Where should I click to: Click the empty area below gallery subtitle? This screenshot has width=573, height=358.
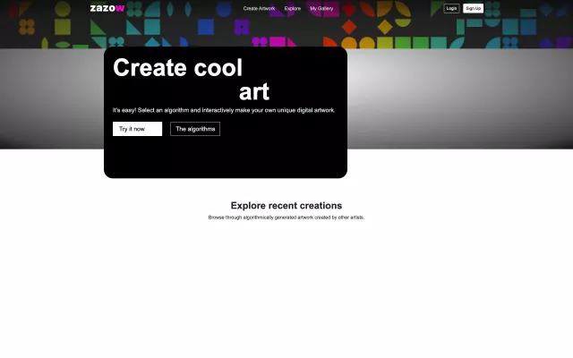(x=286, y=286)
